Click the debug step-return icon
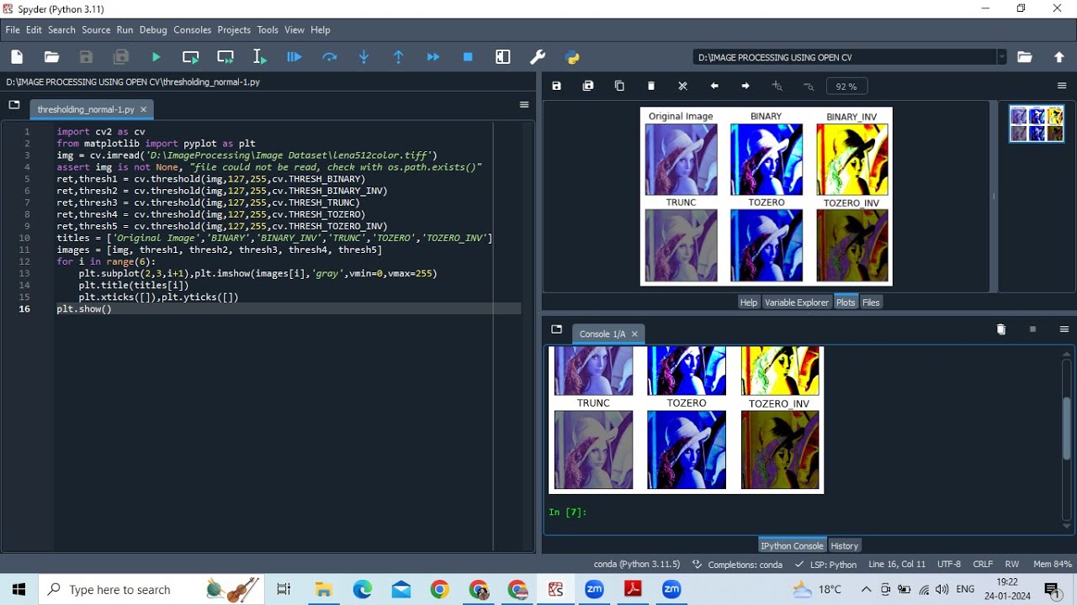This screenshot has width=1077, height=605. click(399, 57)
